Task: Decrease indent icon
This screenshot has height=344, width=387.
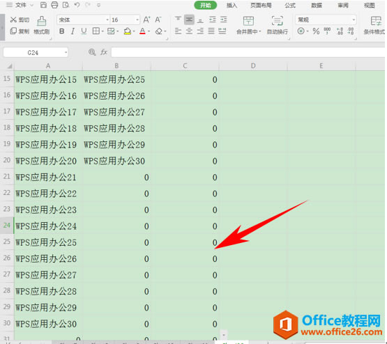Action: click(x=212, y=19)
